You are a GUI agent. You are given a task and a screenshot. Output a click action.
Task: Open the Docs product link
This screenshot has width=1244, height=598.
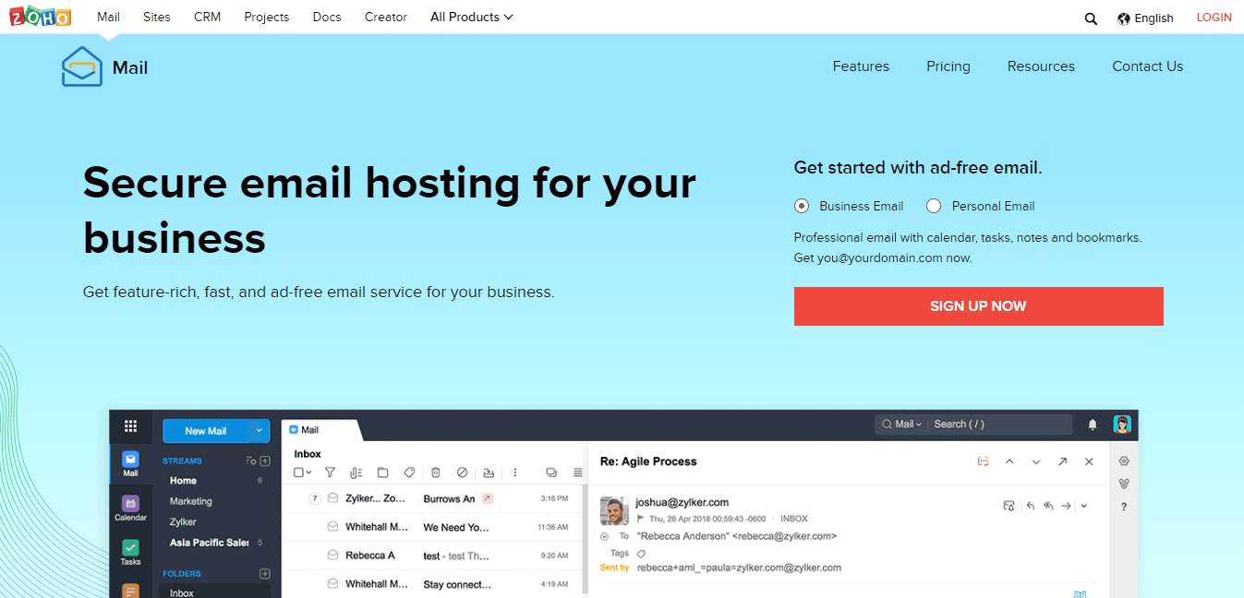tap(327, 17)
